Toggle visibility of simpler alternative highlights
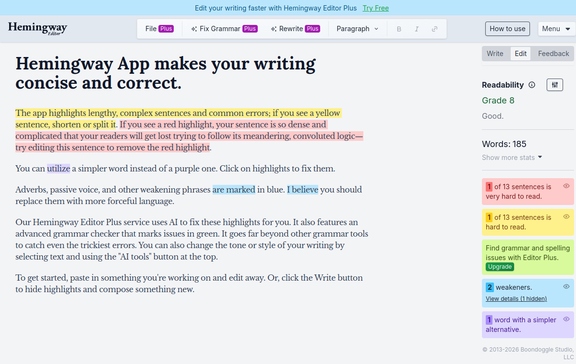576x364 pixels. tap(566, 319)
